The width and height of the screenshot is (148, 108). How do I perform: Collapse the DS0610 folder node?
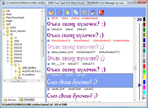tap(8, 61)
